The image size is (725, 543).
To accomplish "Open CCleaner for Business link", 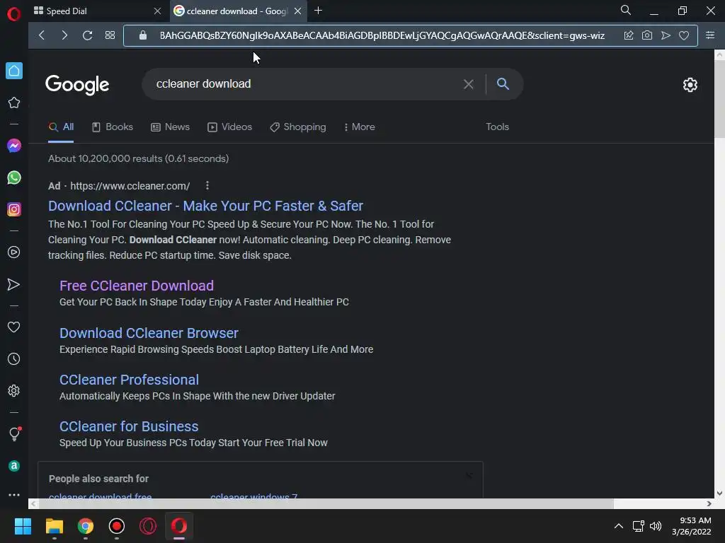I will click(129, 426).
